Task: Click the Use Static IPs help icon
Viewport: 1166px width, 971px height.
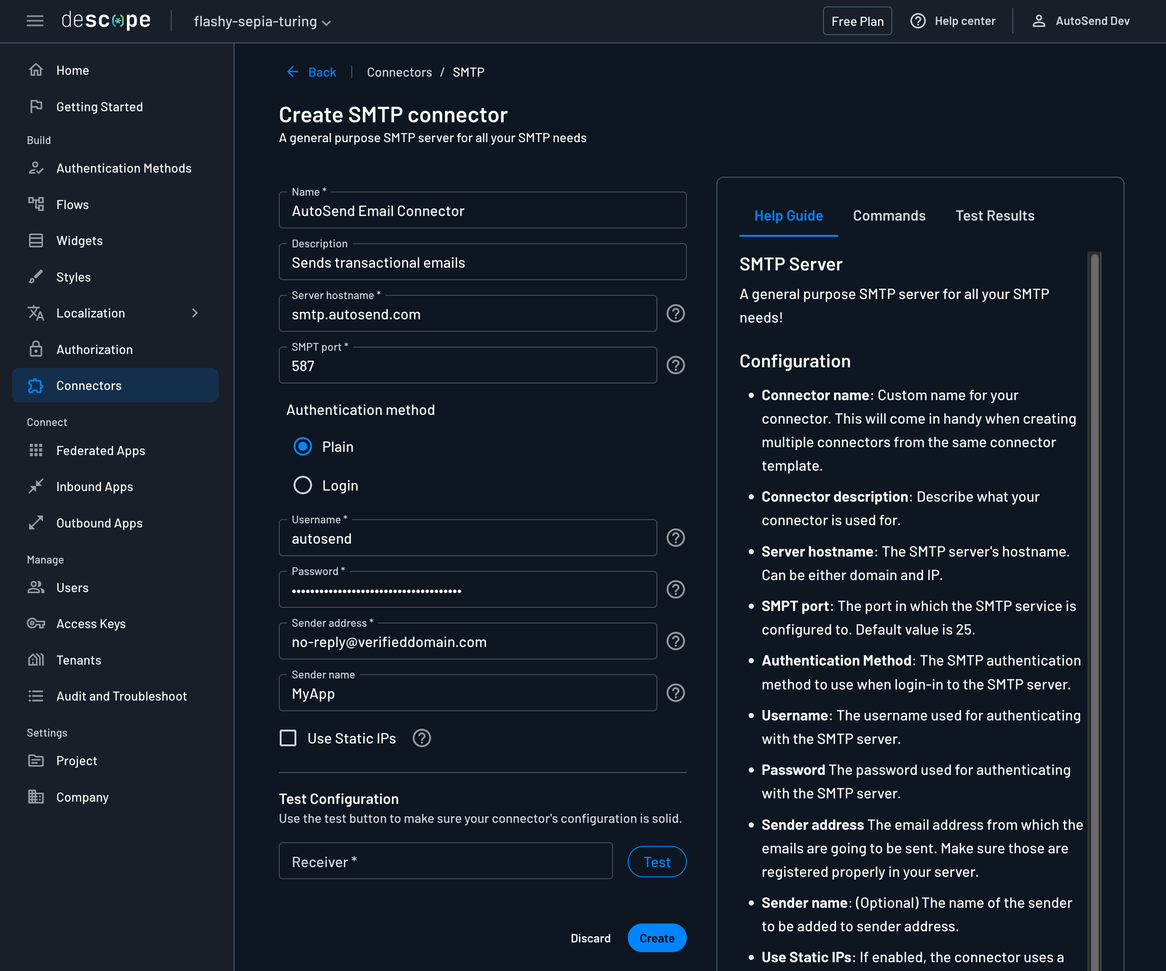Action: [421, 738]
